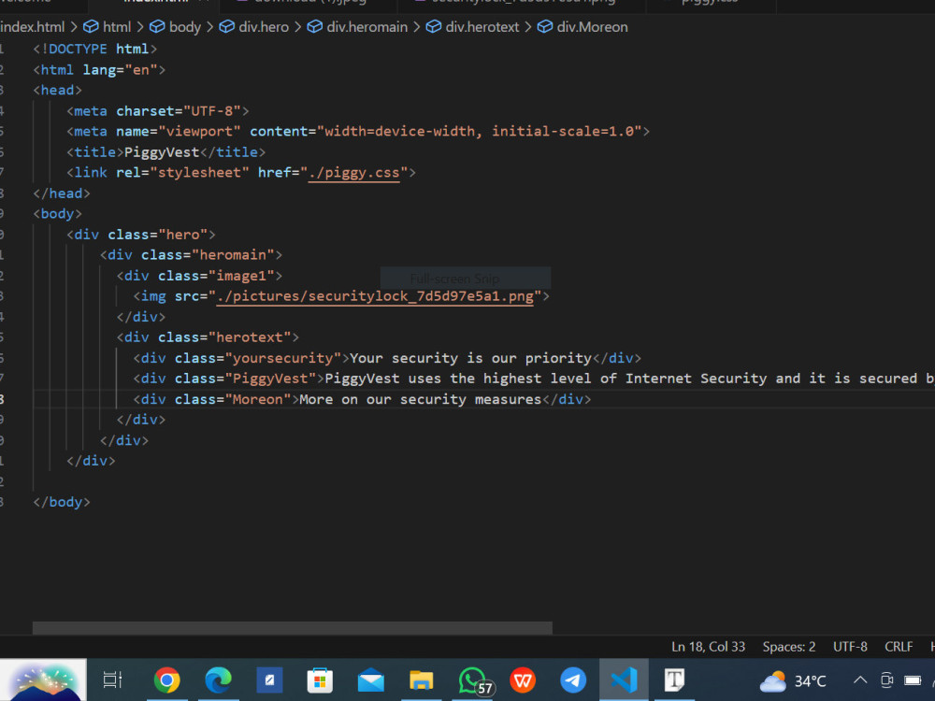Screen dimensions: 935x701
Task: Open WhatsApp showing the 57 badge
Action: 475,680
